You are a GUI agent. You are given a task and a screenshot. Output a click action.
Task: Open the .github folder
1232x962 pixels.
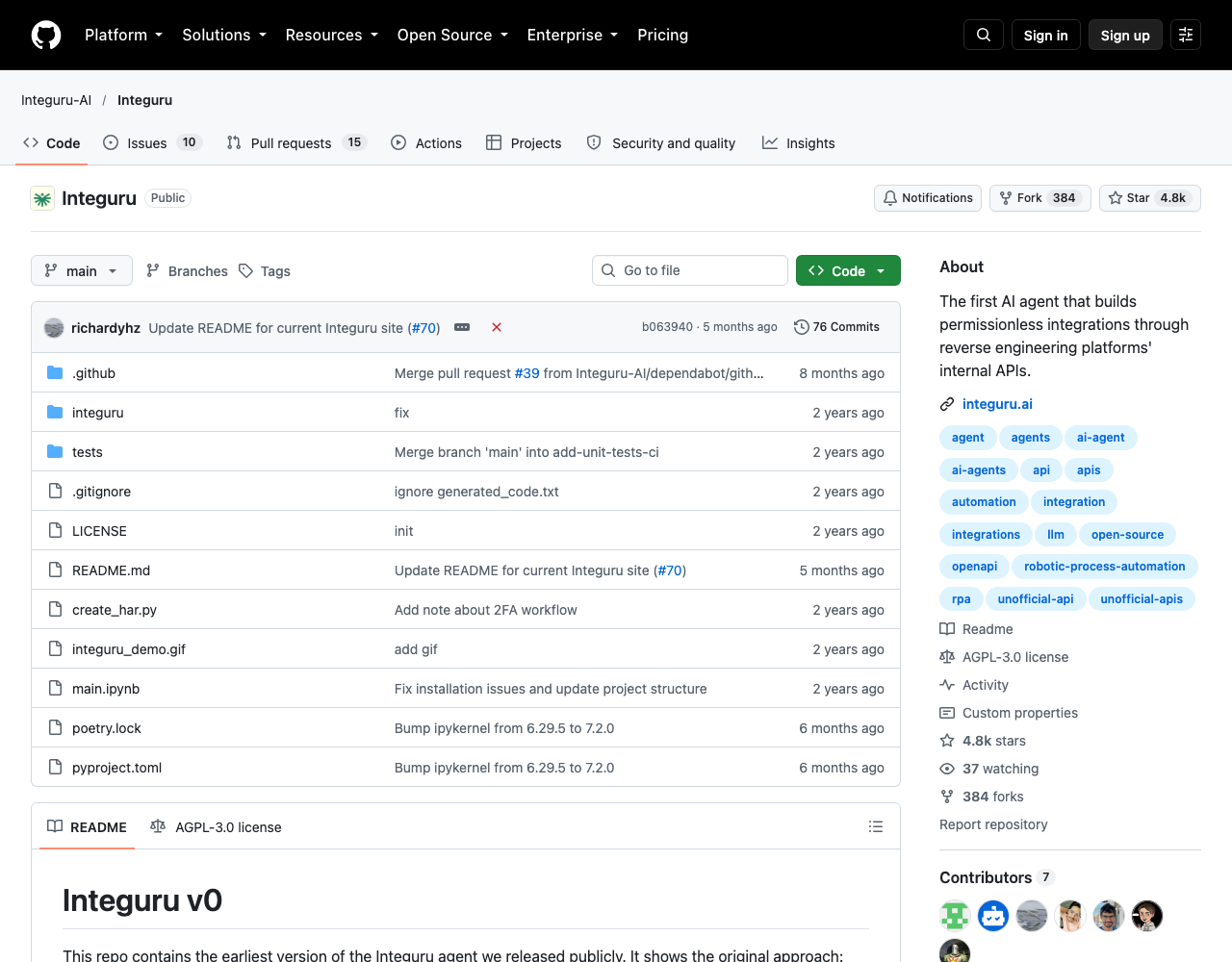click(93, 373)
